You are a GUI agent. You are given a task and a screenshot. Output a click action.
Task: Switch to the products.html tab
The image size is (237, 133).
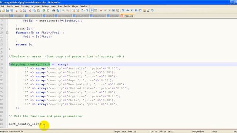(80, 16)
